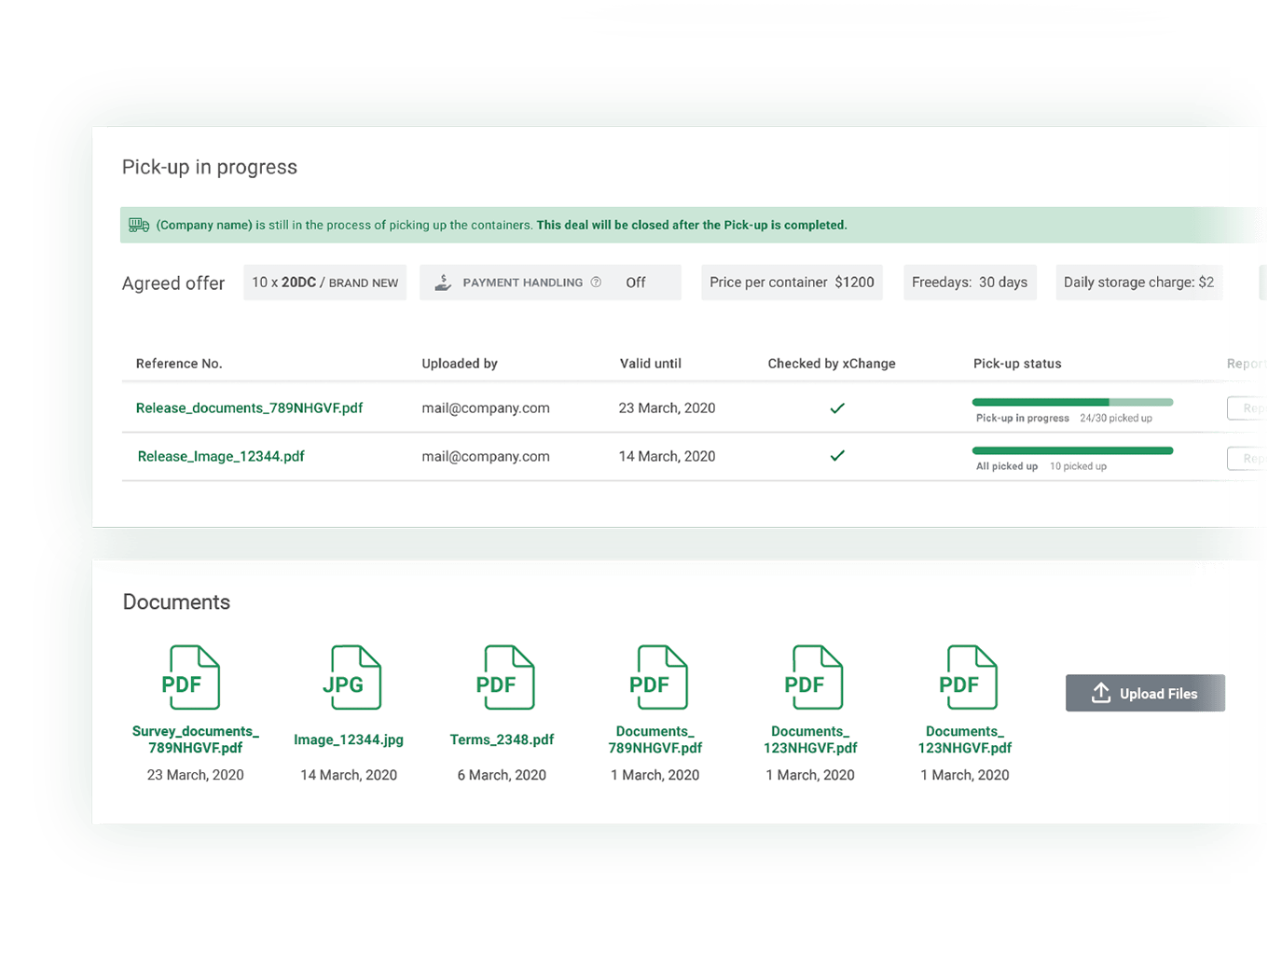Click the Checked by xChange column header
This screenshot has height=953, width=1268.
tap(832, 364)
